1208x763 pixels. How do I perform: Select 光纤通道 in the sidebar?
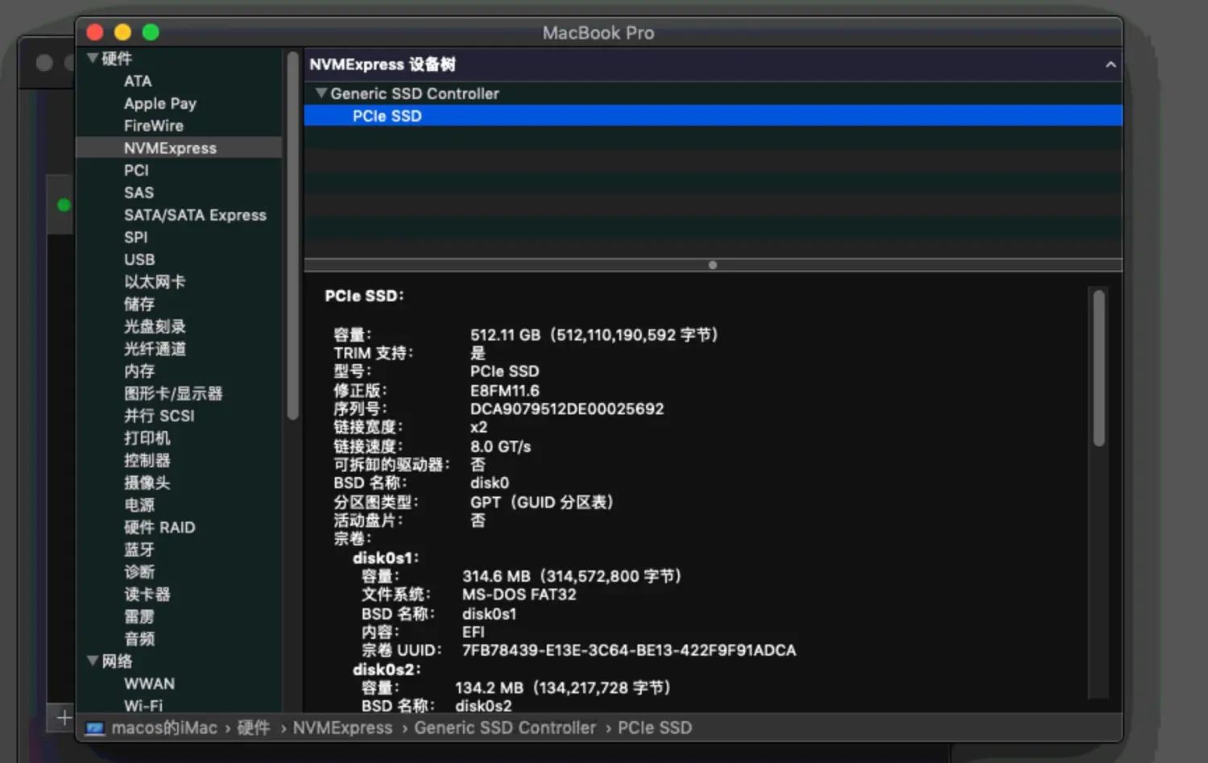click(x=155, y=349)
